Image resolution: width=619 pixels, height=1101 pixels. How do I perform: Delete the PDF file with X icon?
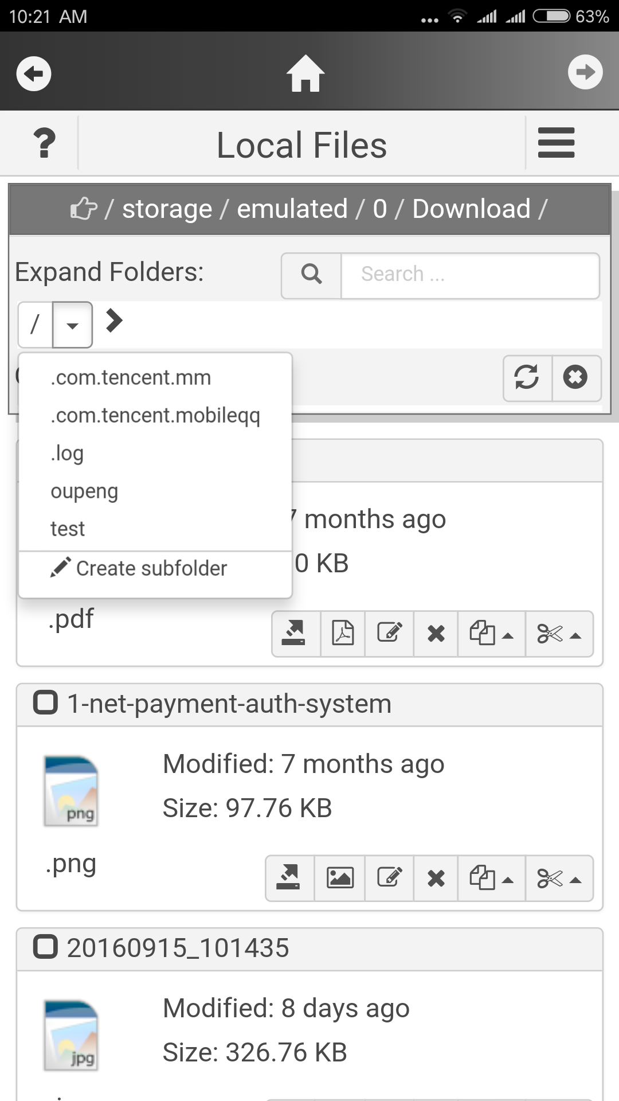(x=436, y=634)
